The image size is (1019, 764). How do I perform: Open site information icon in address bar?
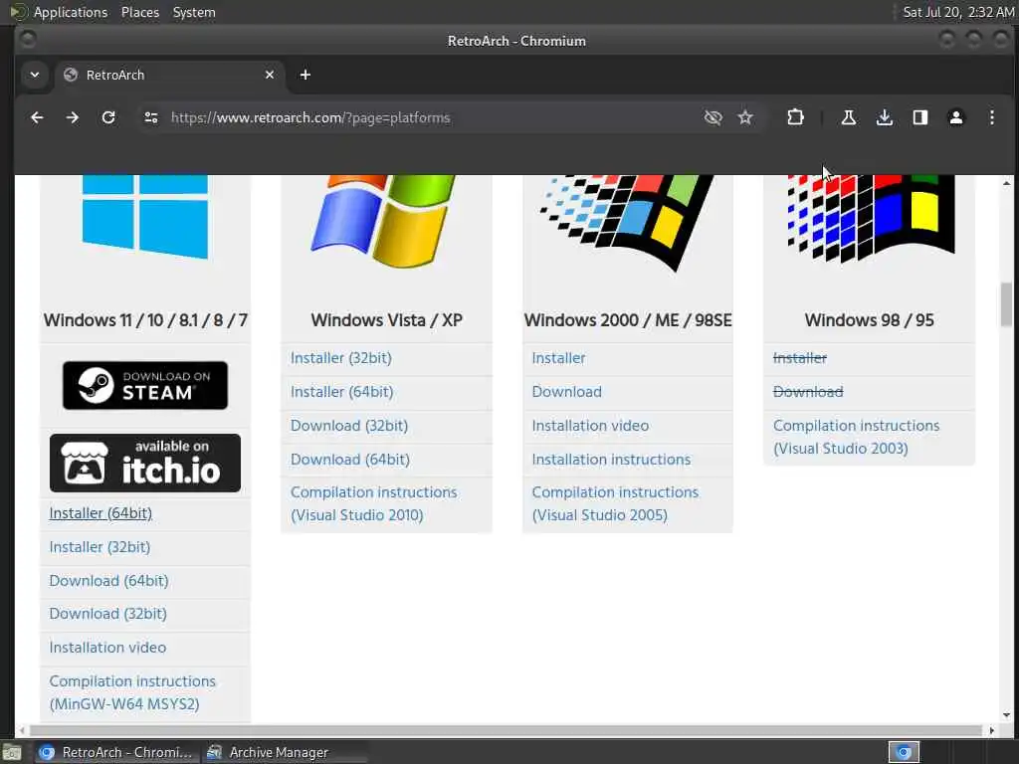pyautogui.click(x=151, y=117)
